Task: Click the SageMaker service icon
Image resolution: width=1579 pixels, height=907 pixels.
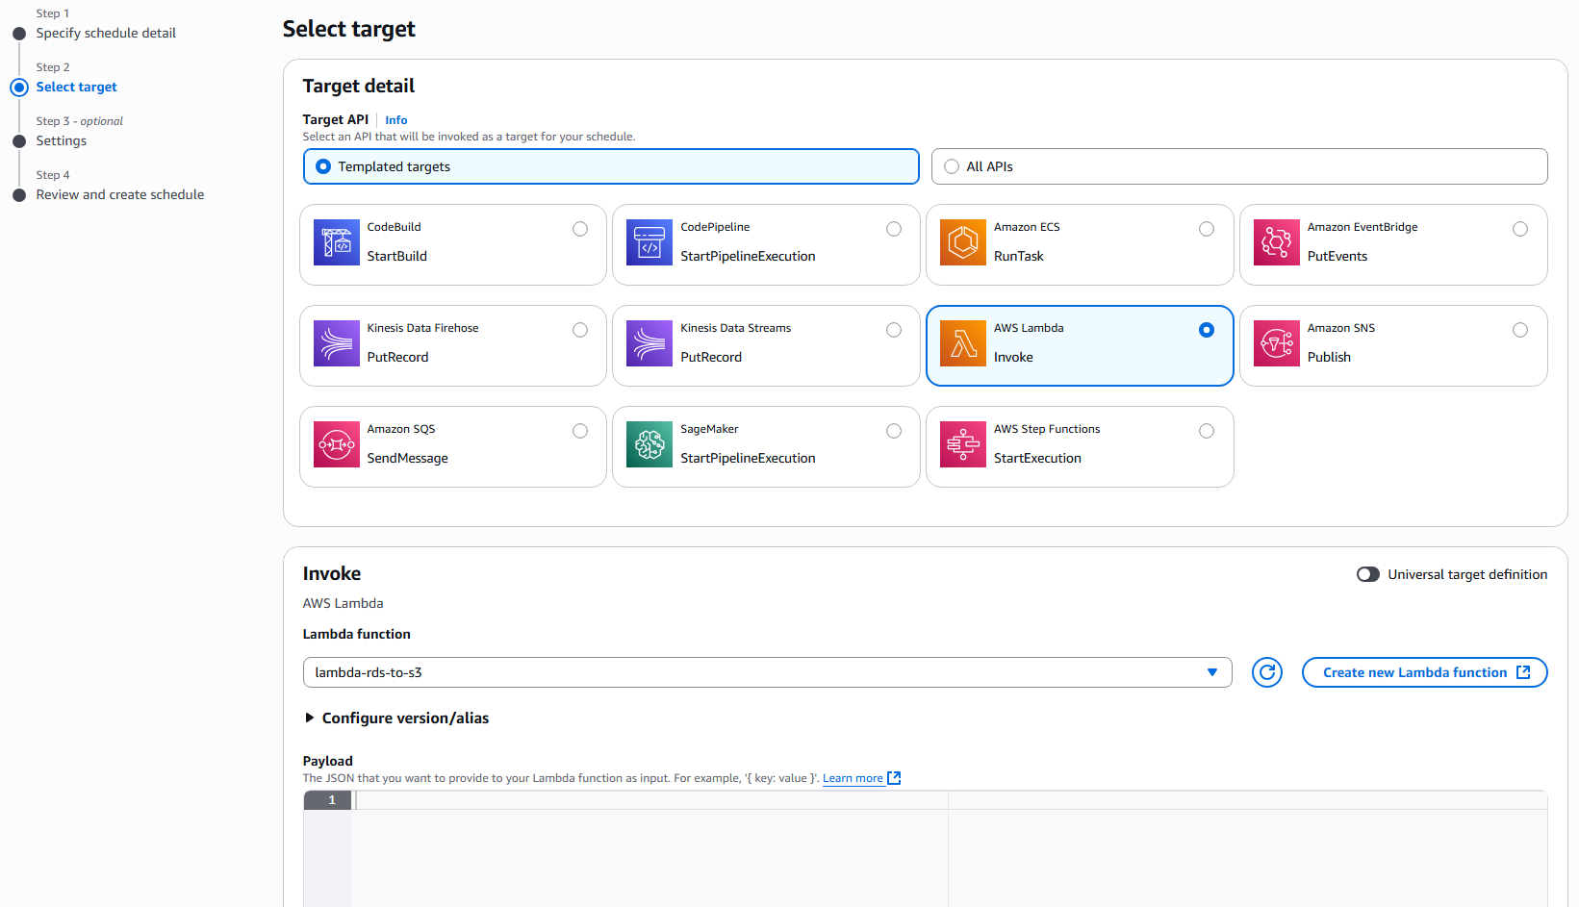Action: (649, 444)
